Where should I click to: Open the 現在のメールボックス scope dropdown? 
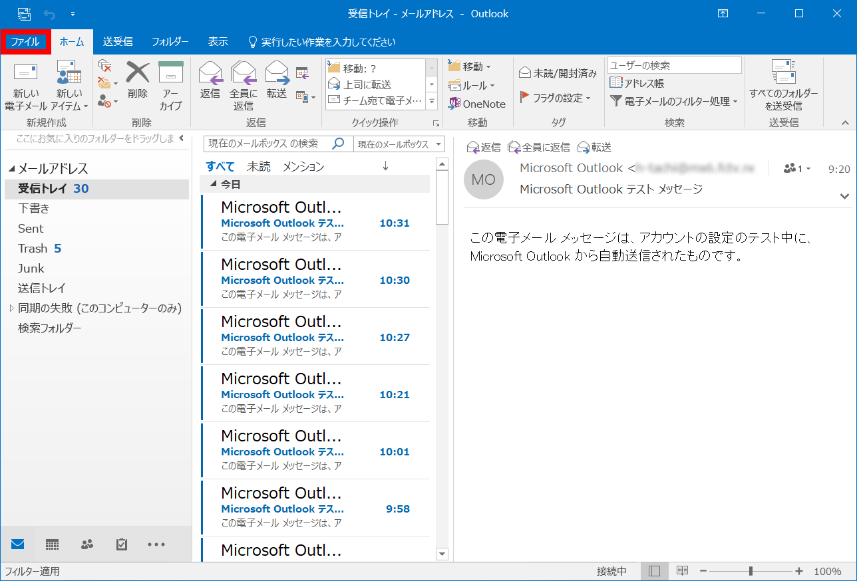(x=400, y=144)
